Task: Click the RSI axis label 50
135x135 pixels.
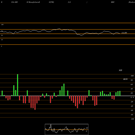Action: pyautogui.click(x=2, y=35)
